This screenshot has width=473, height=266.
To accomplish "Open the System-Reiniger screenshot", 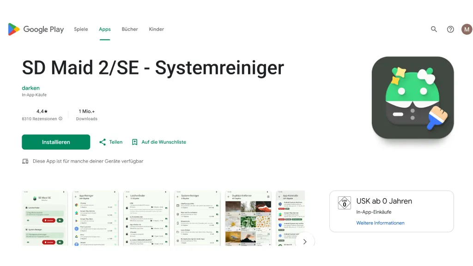I will click(197, 218).
